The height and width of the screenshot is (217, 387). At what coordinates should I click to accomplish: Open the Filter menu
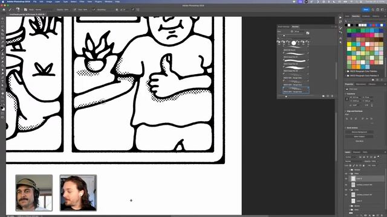(82, 1)
